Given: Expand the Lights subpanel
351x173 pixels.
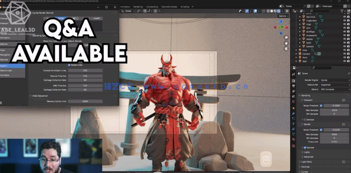Looking at the screenshot, I should (302, 152).
